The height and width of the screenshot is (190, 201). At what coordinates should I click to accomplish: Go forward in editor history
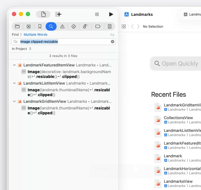tap(138, 26)
